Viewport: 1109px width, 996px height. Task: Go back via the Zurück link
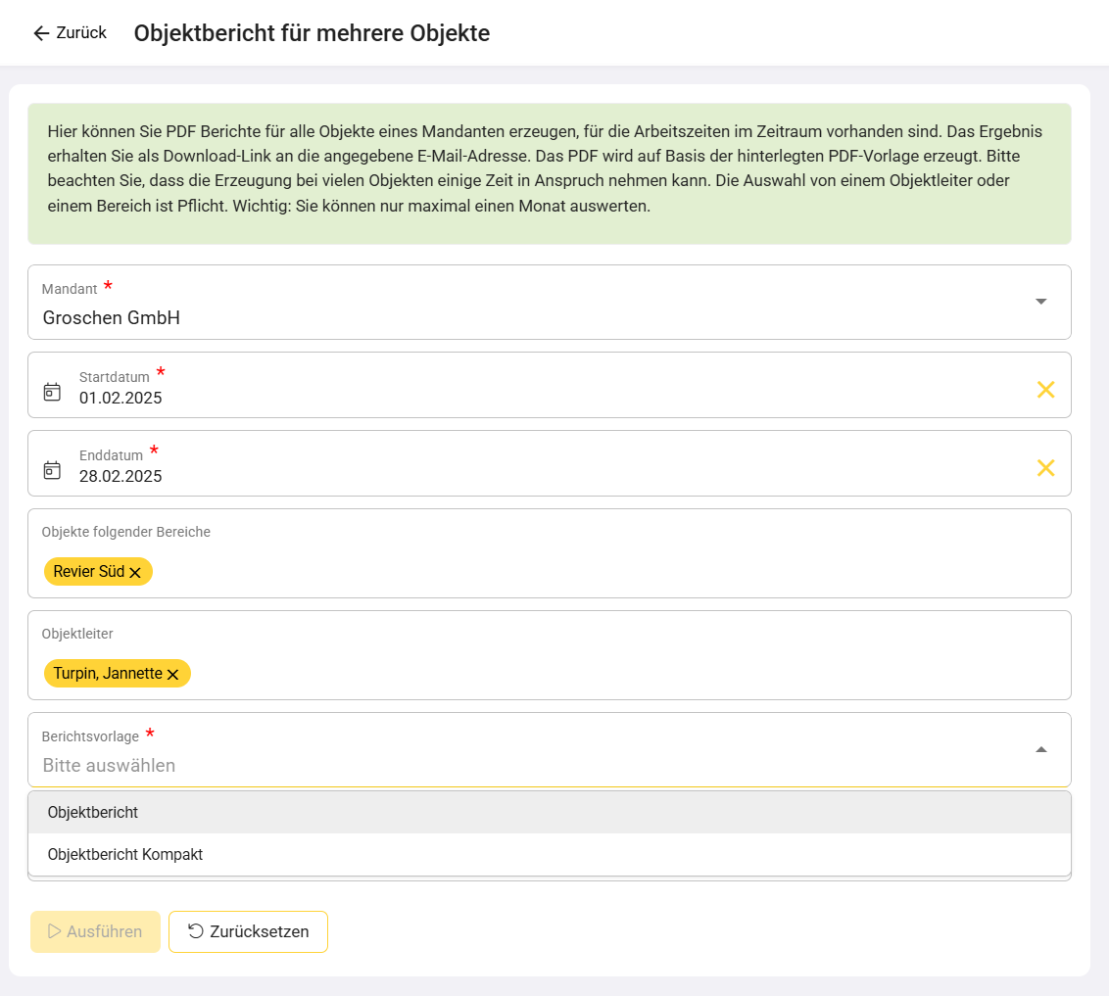pos(80,33)
